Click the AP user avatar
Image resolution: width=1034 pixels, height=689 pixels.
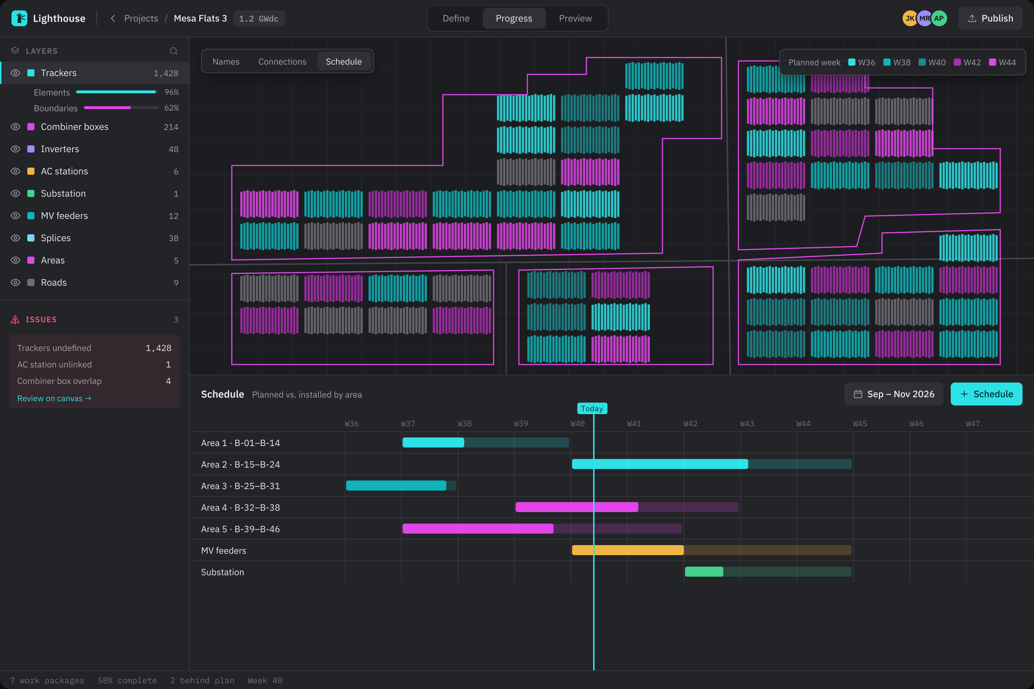click(x=938, y=18)
